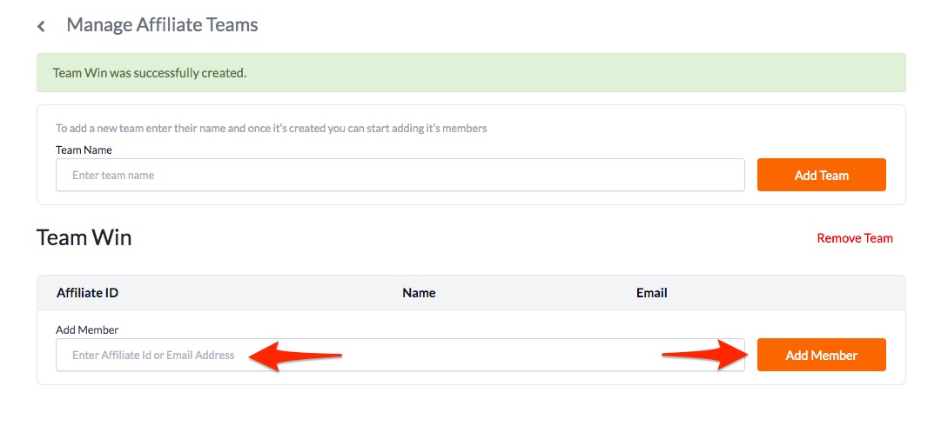Click the Manage Affiliate Teams title
The width and height of the screenshot is (941, 426).
point(162,25)
